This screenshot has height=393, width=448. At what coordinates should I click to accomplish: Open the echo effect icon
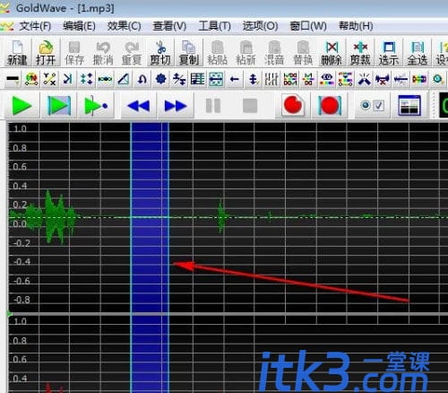[x=68, y=79]
